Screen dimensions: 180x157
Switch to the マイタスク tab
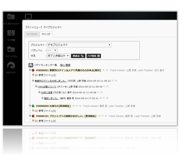pos(32,34)
